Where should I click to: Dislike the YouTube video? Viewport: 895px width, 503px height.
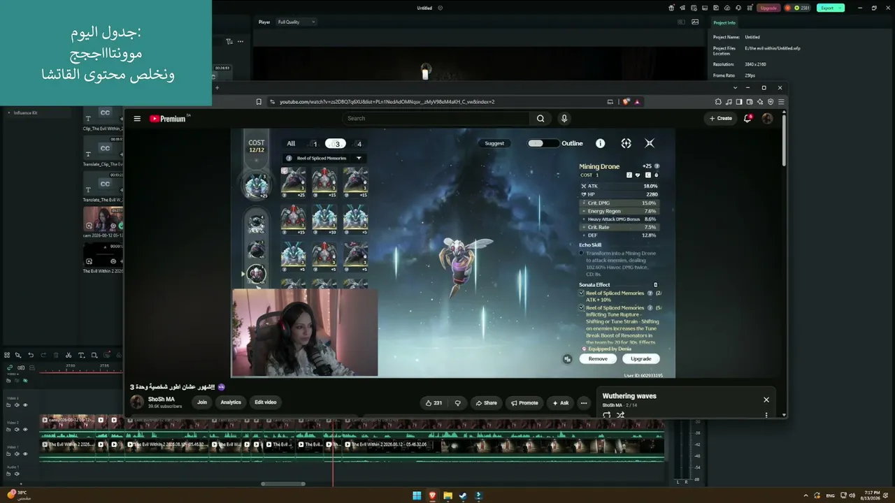coord(458,402)
